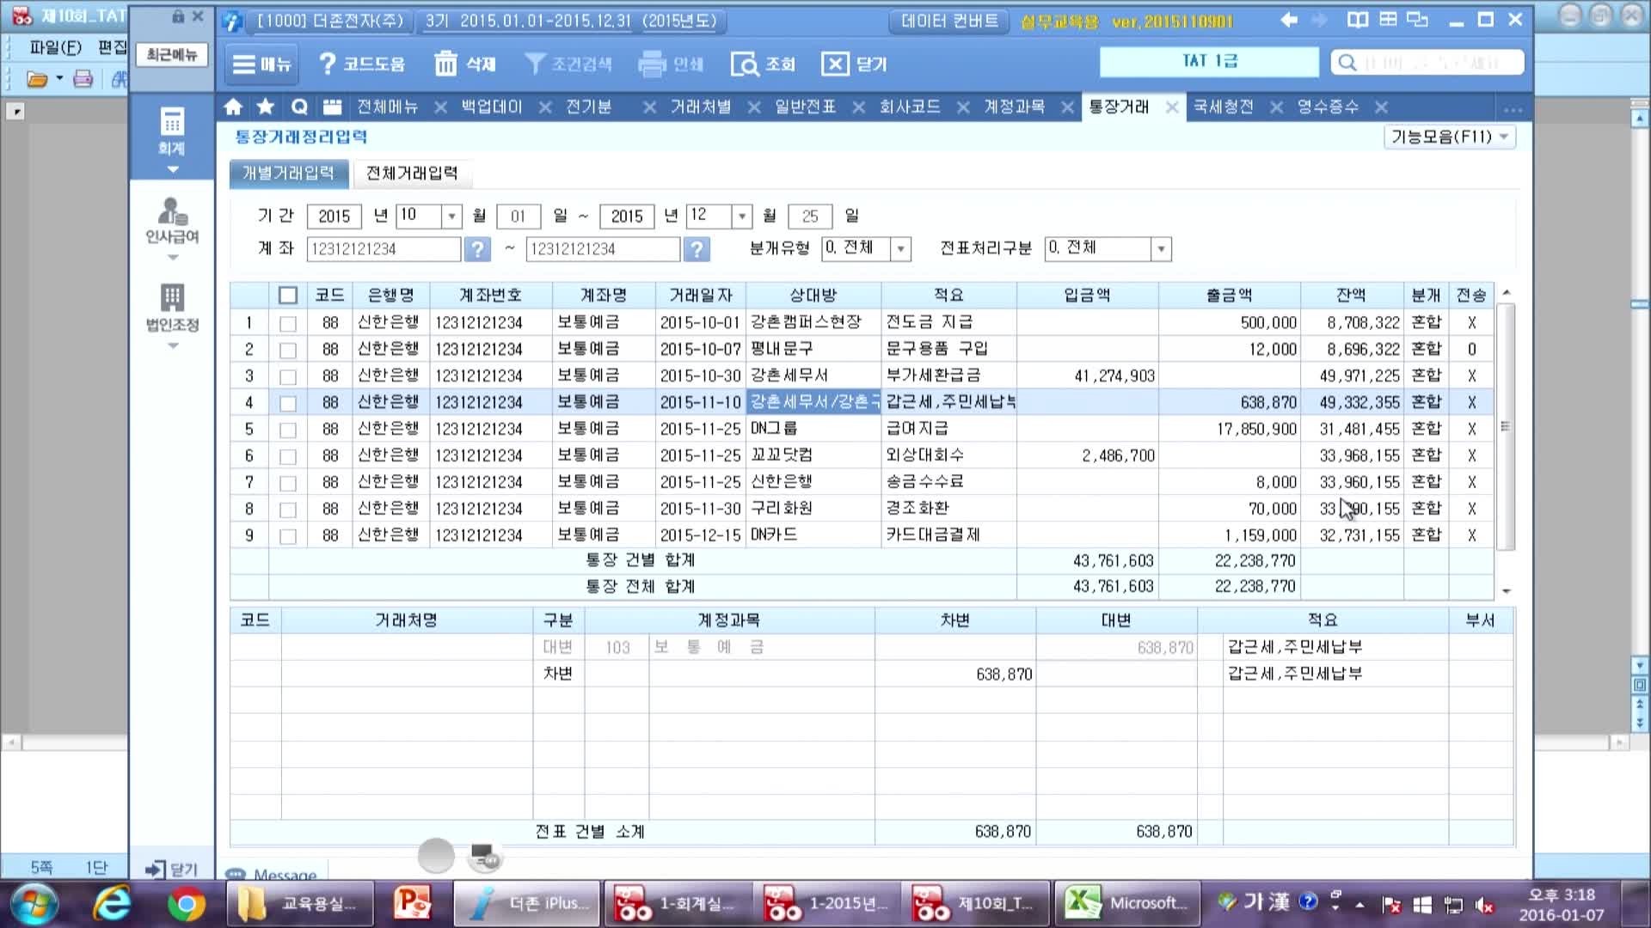
Task: Click the calendar icon in tab bar
Action: pyautogui.click(x=332, y=107)
